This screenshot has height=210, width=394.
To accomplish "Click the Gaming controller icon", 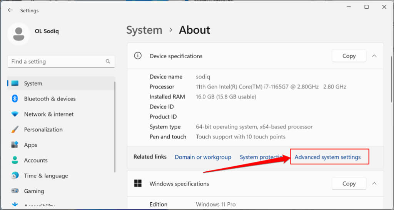I will [15, 191].
